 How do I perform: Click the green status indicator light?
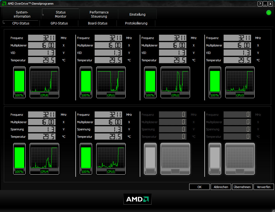coord(268,13)
